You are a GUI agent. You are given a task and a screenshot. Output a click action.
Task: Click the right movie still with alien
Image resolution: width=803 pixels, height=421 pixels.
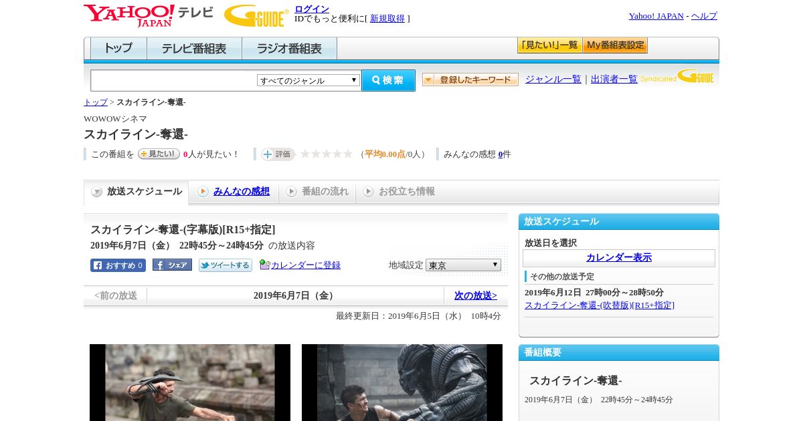pyautogui.click(x=402, y=382)
